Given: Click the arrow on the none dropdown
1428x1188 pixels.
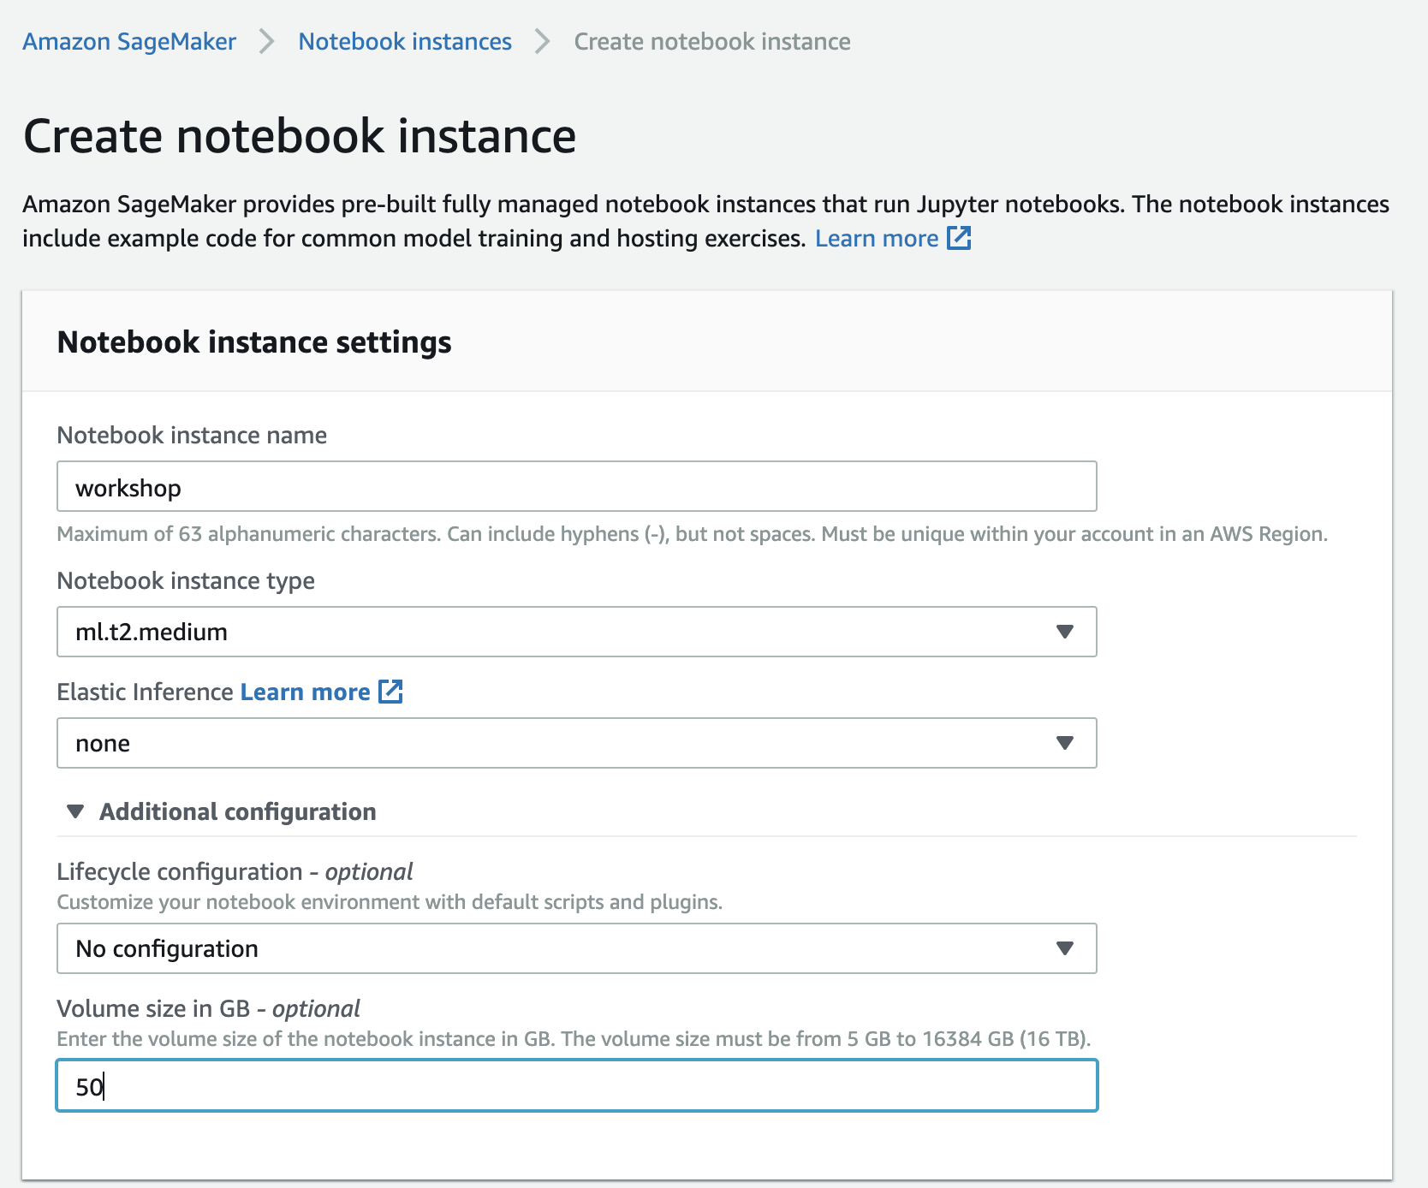Looking at the screenshot, I should [1065, 743].
